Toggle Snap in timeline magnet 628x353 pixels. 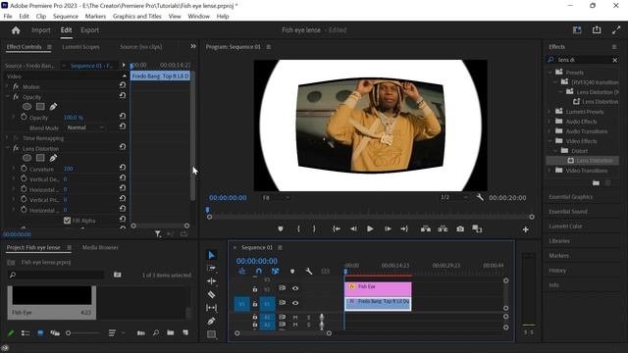coord(259,272)
